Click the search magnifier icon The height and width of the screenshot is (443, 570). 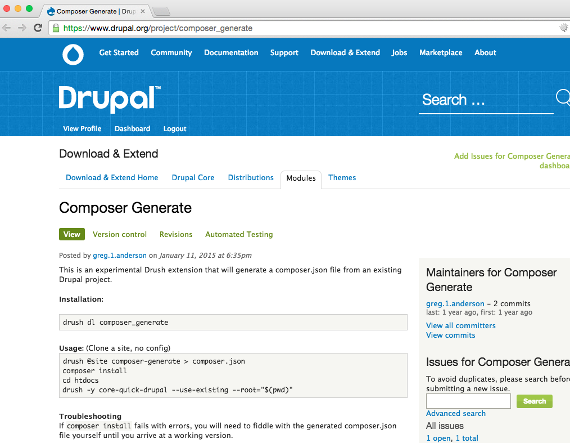point(563,97)
